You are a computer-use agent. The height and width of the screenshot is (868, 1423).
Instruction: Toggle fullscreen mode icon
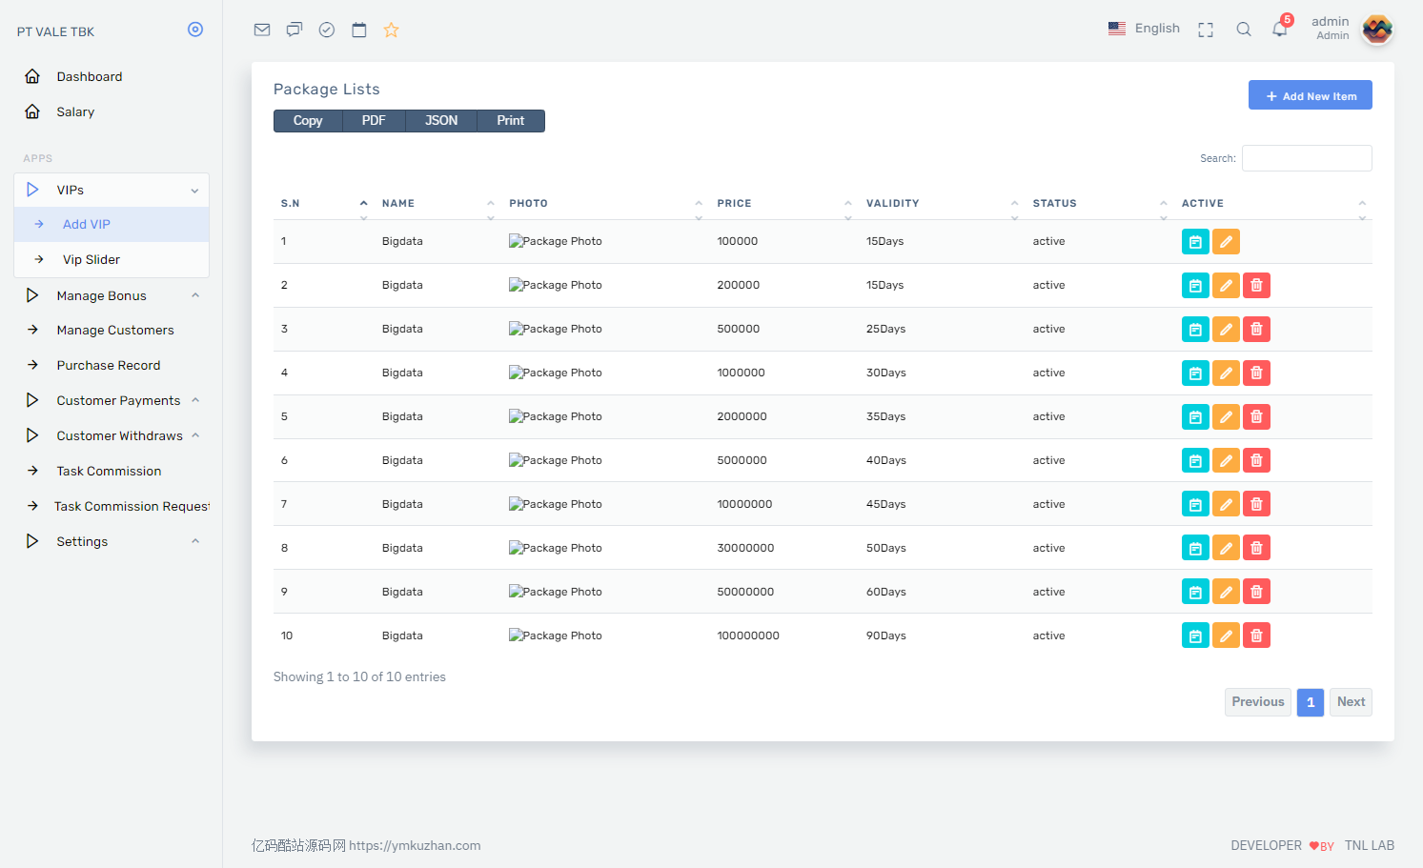coord(1206,30)
